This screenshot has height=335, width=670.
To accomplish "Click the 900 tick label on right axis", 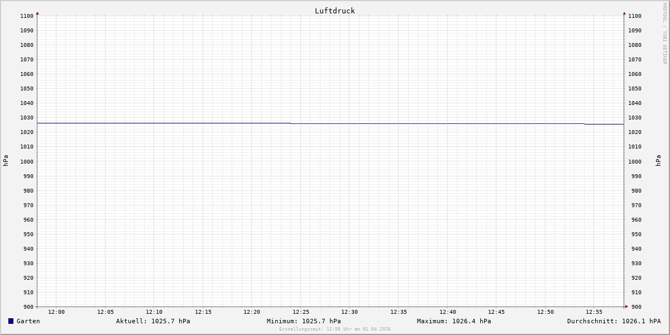I will point(635,307).
